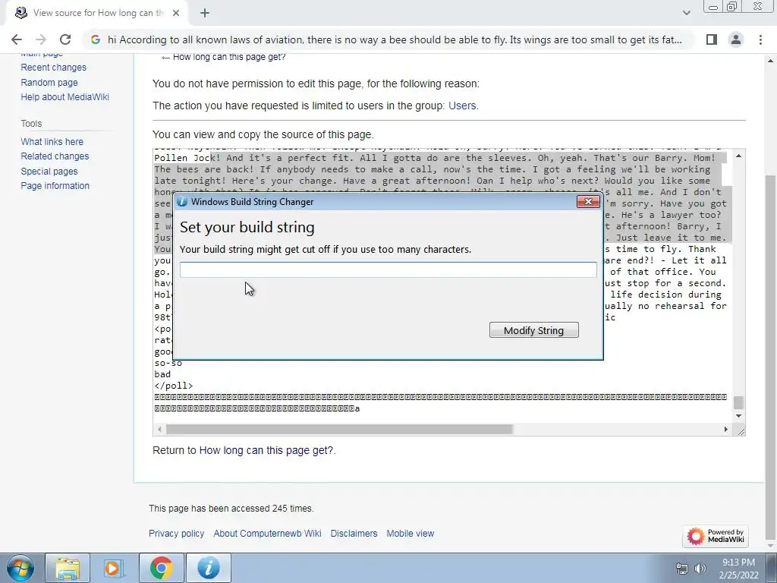The width and height of the screenshot is (777, 583).
Task: Click the source textarea down scroll arrow
Action: [738, 415]
